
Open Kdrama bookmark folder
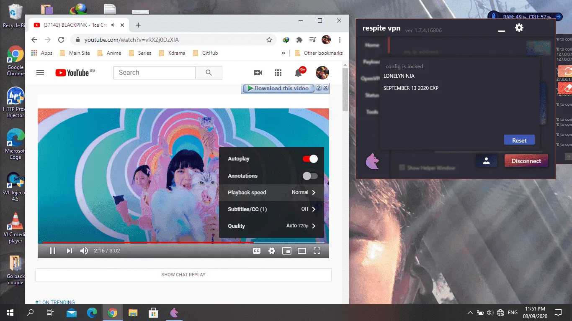pyautogui.click(x=172, y=53)
